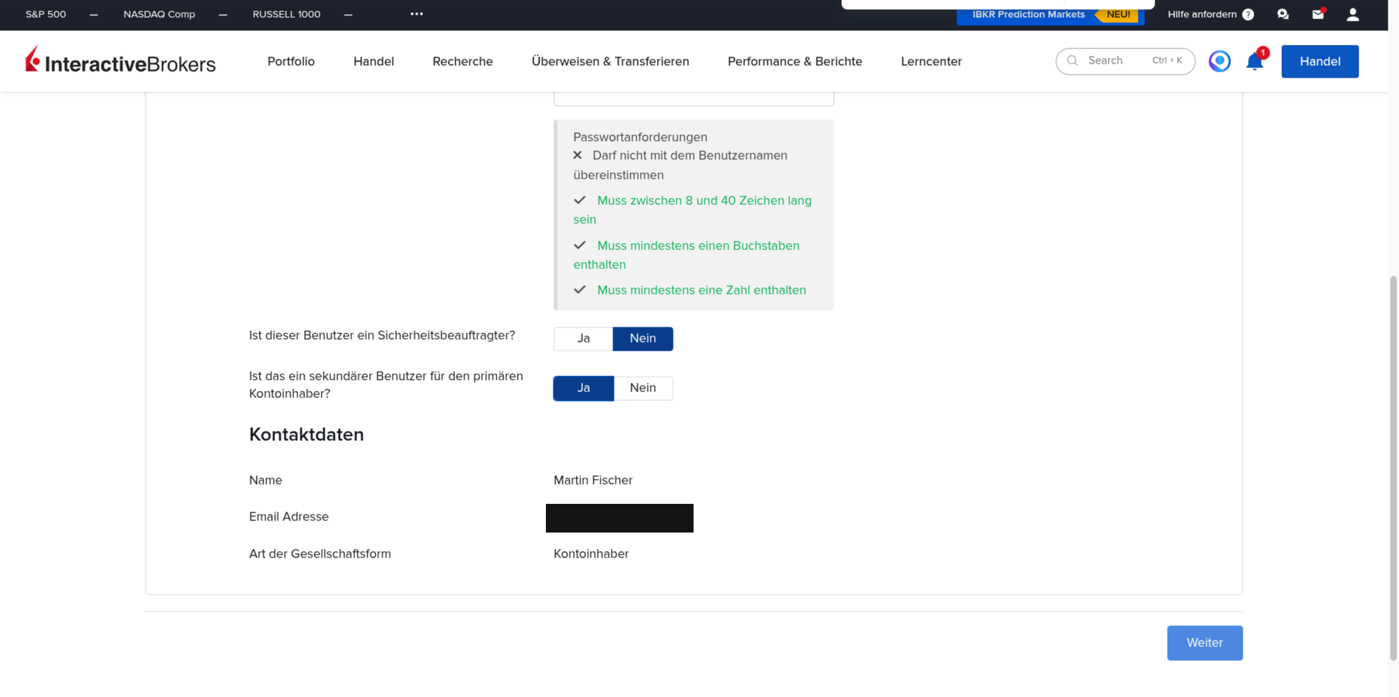Click 'Muss zwischen 8 und 40 Zeichen' requirement
Viewport: 1399px width, 697px height.
pos(692,210)
